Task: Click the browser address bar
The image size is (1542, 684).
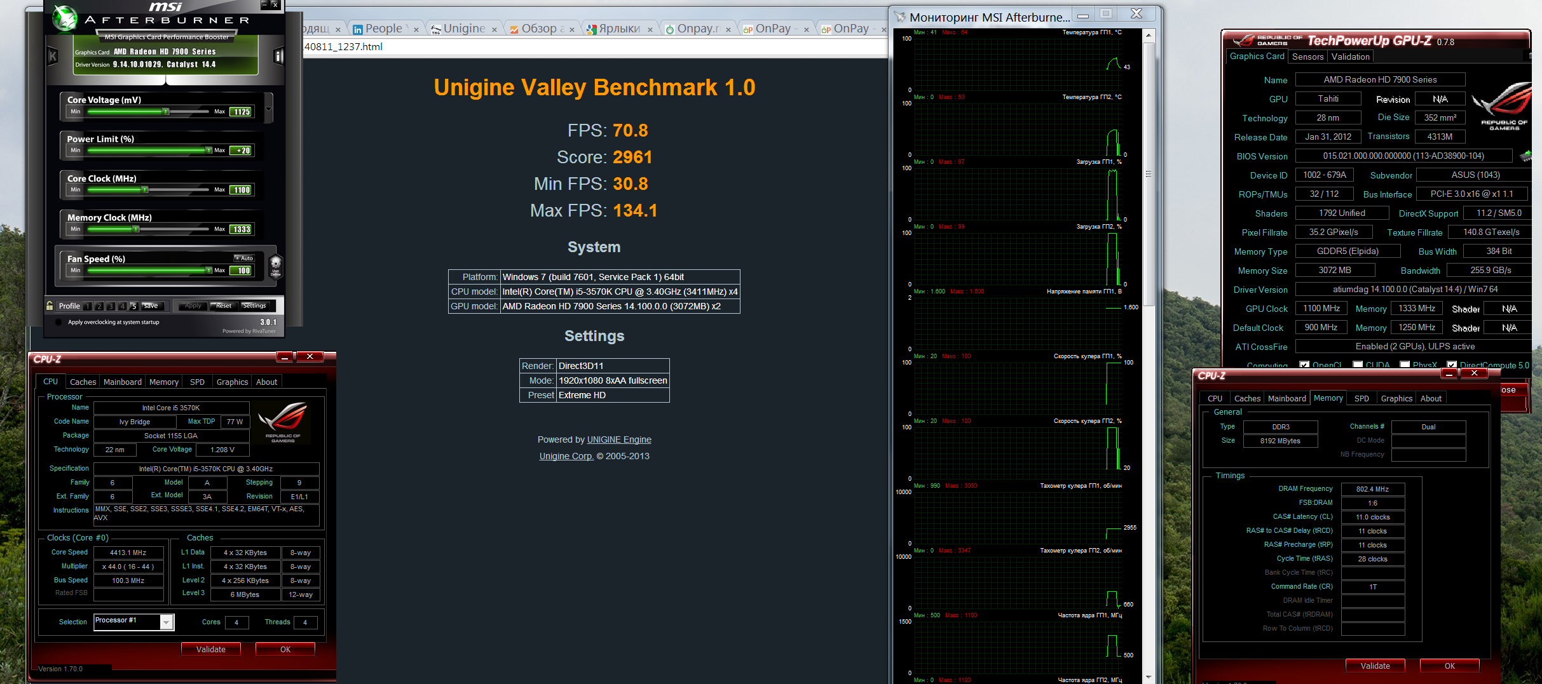Action: 595,46
